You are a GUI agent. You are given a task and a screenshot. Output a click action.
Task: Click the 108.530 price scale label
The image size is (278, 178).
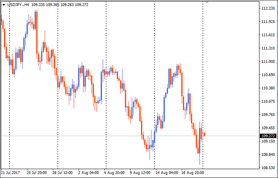tap(268, 168)
